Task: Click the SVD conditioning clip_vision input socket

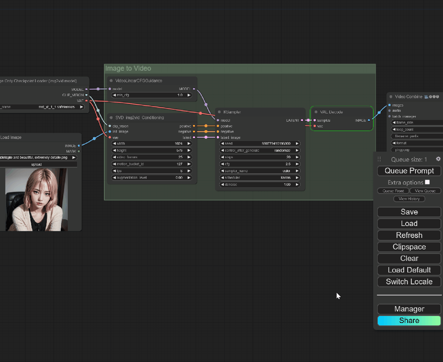Action: 110,126
